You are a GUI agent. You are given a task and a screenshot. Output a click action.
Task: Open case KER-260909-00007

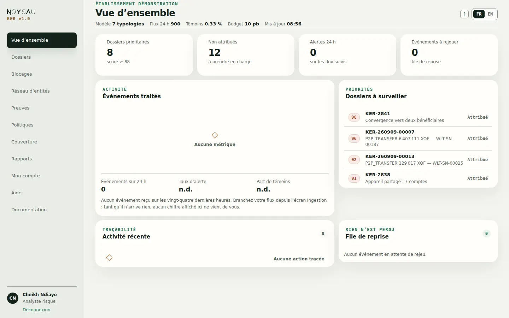tap(418, 138)
